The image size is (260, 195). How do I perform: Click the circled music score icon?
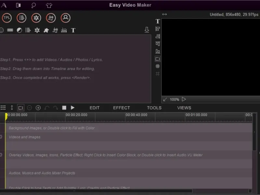click(51, 18)
